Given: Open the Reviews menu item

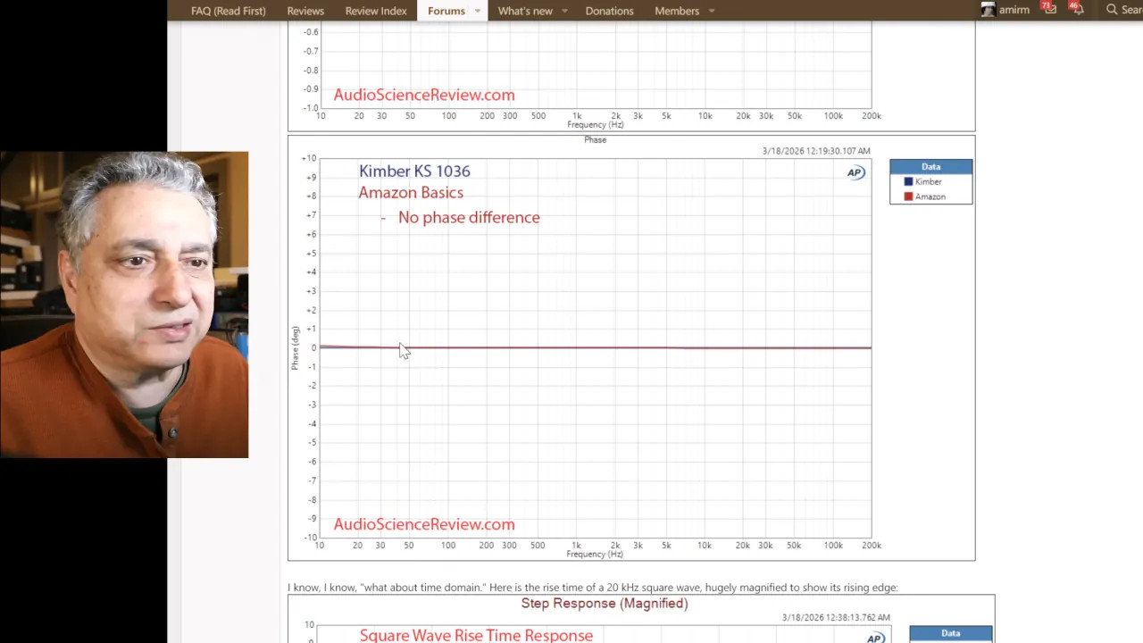Looking at the screenshot, I should pyautogui.click(x=305, y=11).
